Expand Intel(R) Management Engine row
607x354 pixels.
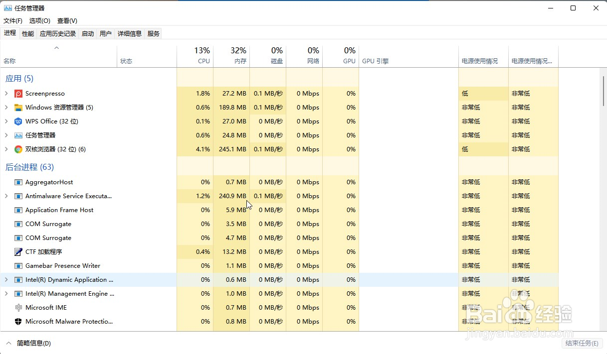(6, 294)
